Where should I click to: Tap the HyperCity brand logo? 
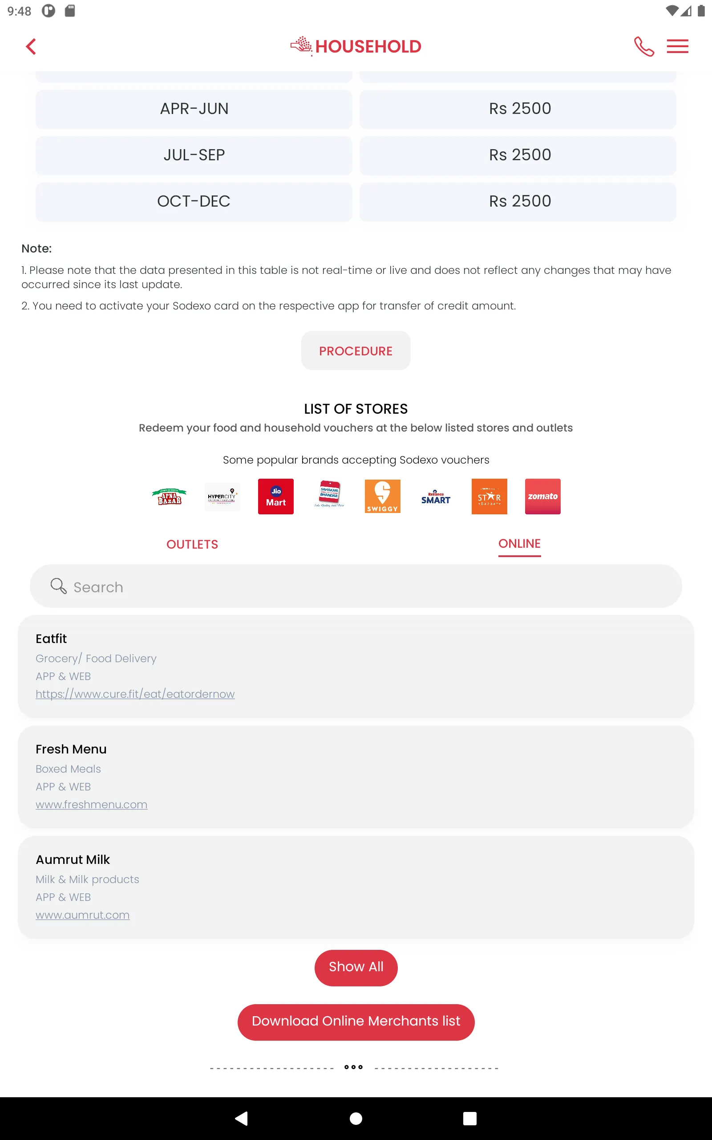222,497
